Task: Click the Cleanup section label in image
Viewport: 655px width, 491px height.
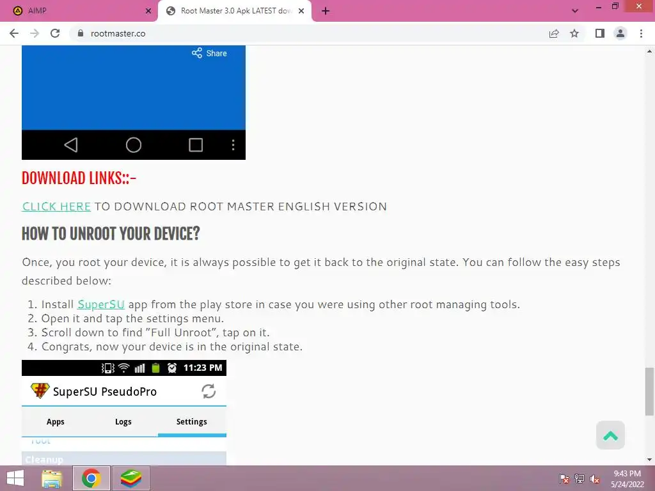Action: [x=44, y=460]
